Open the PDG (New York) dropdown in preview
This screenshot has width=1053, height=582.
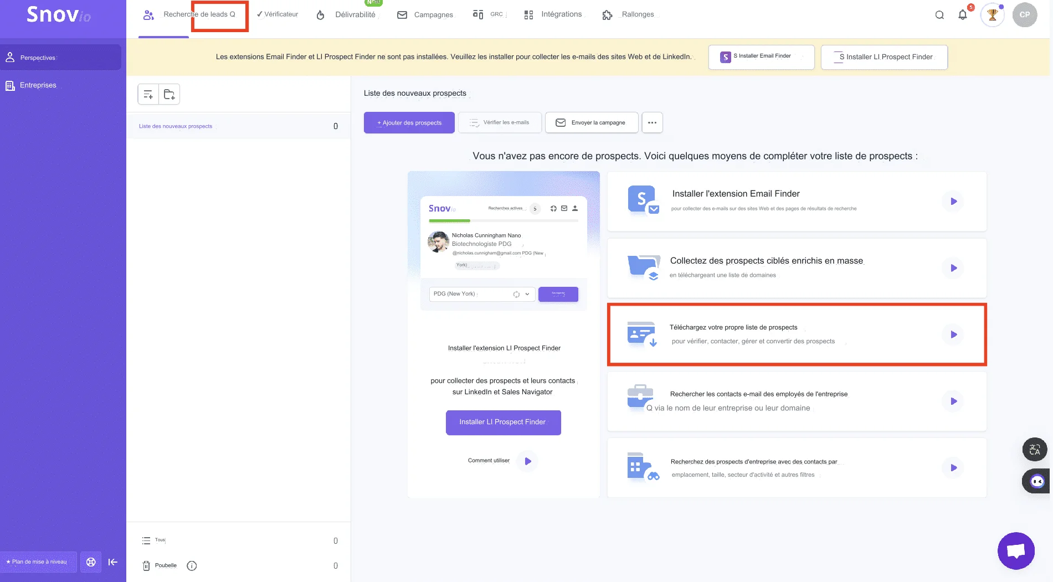pyautogui.click(x=482, y=294)
